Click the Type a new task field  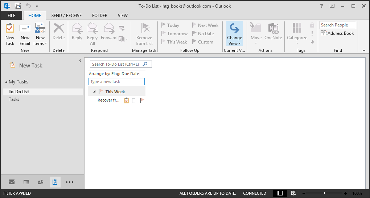(x=116, y=82)
